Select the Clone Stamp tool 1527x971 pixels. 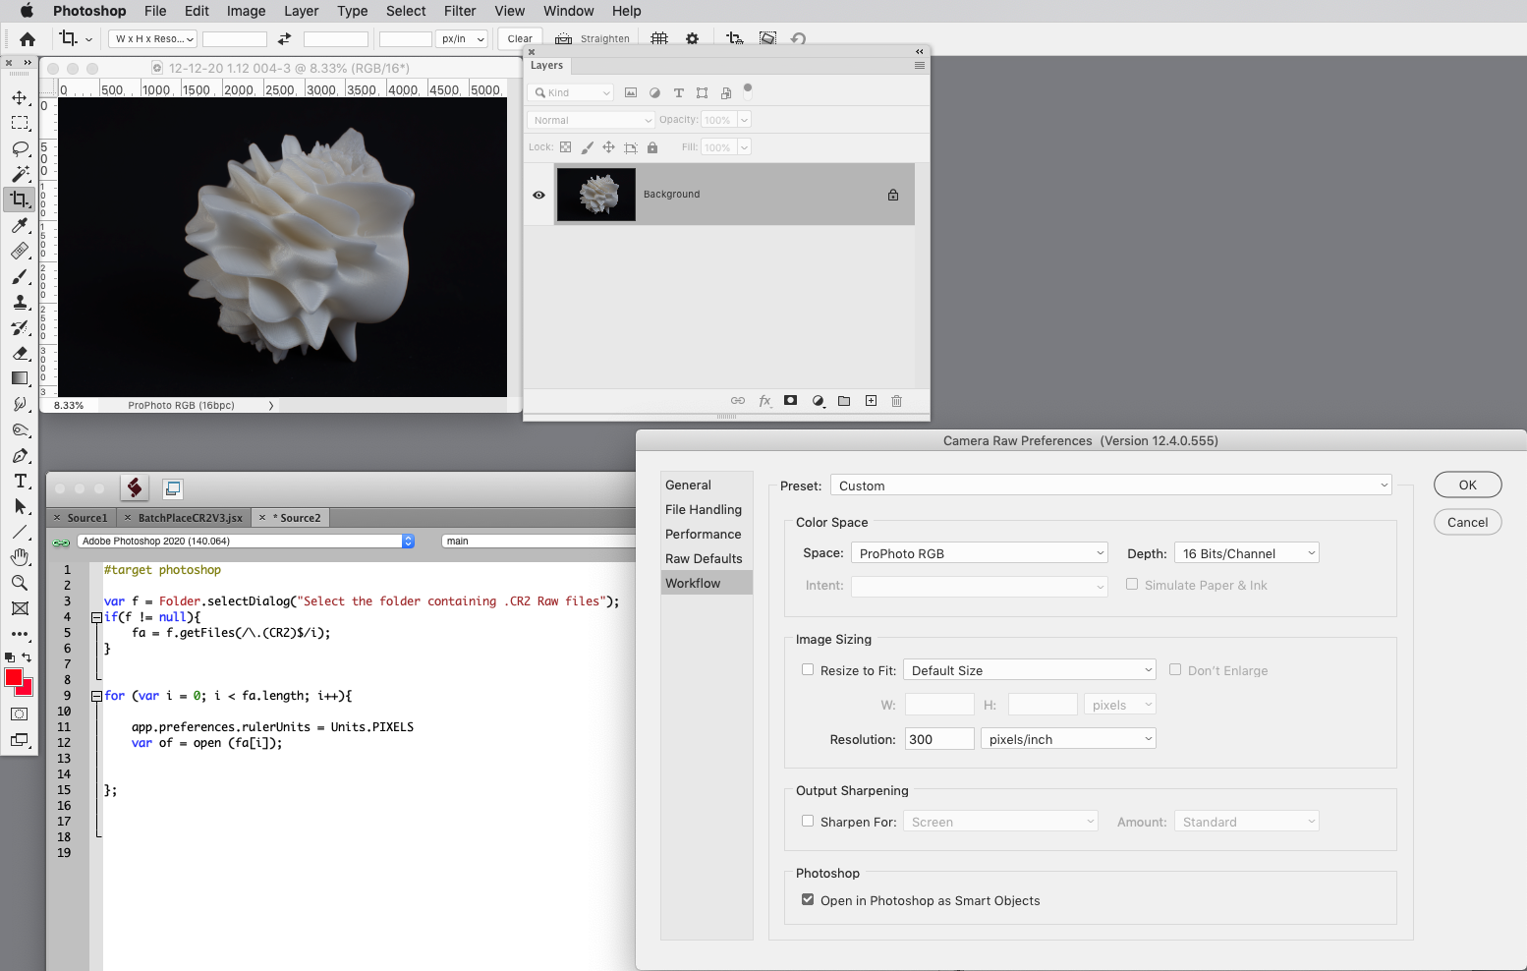tap(20, 302)
